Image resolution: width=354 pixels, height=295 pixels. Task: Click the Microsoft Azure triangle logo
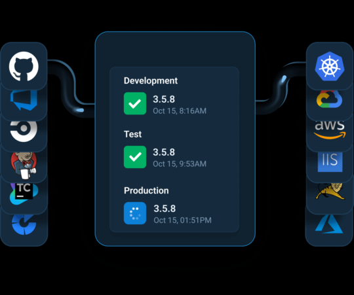coord(329,224)
